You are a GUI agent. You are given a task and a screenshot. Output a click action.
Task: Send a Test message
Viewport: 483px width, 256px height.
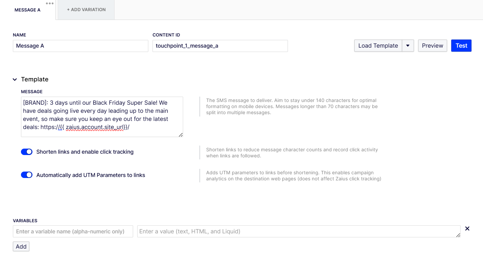tap(461, 46)
